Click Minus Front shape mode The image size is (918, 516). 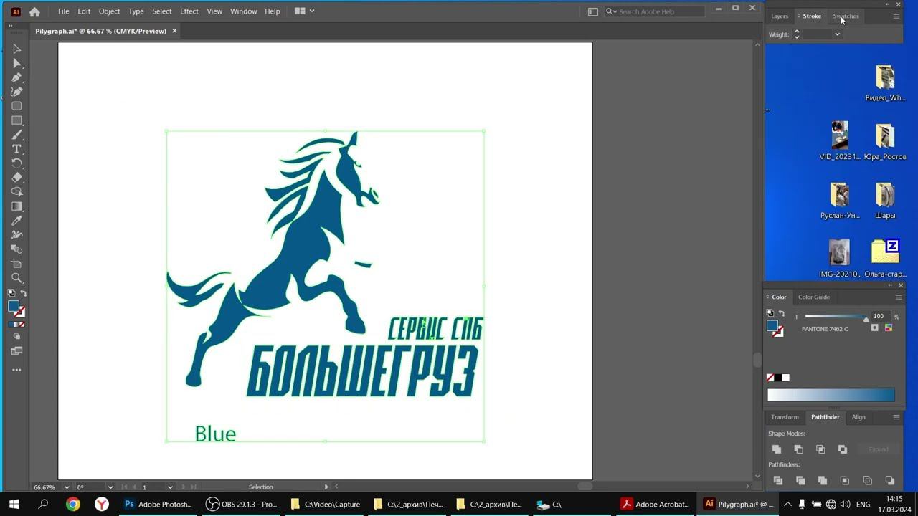coord(798,449)
